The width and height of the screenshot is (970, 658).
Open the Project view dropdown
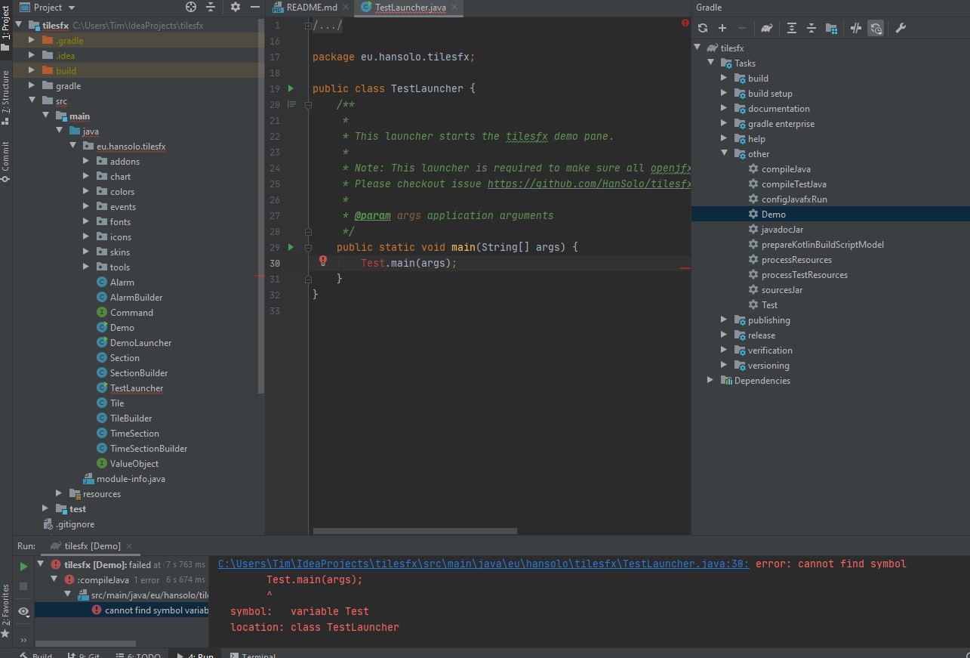tap(48, 7)
